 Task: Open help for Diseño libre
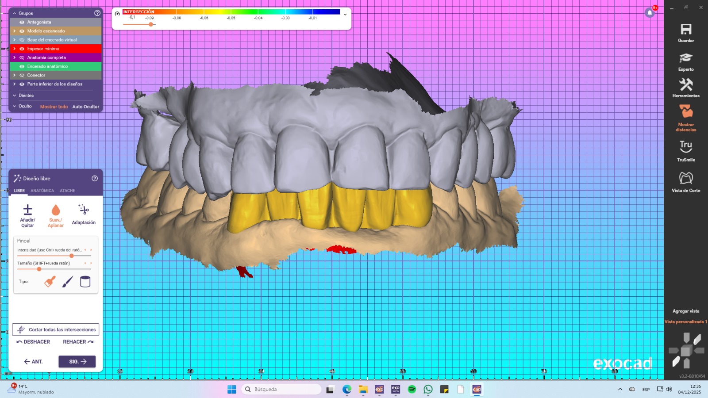[x=95, y=178]
